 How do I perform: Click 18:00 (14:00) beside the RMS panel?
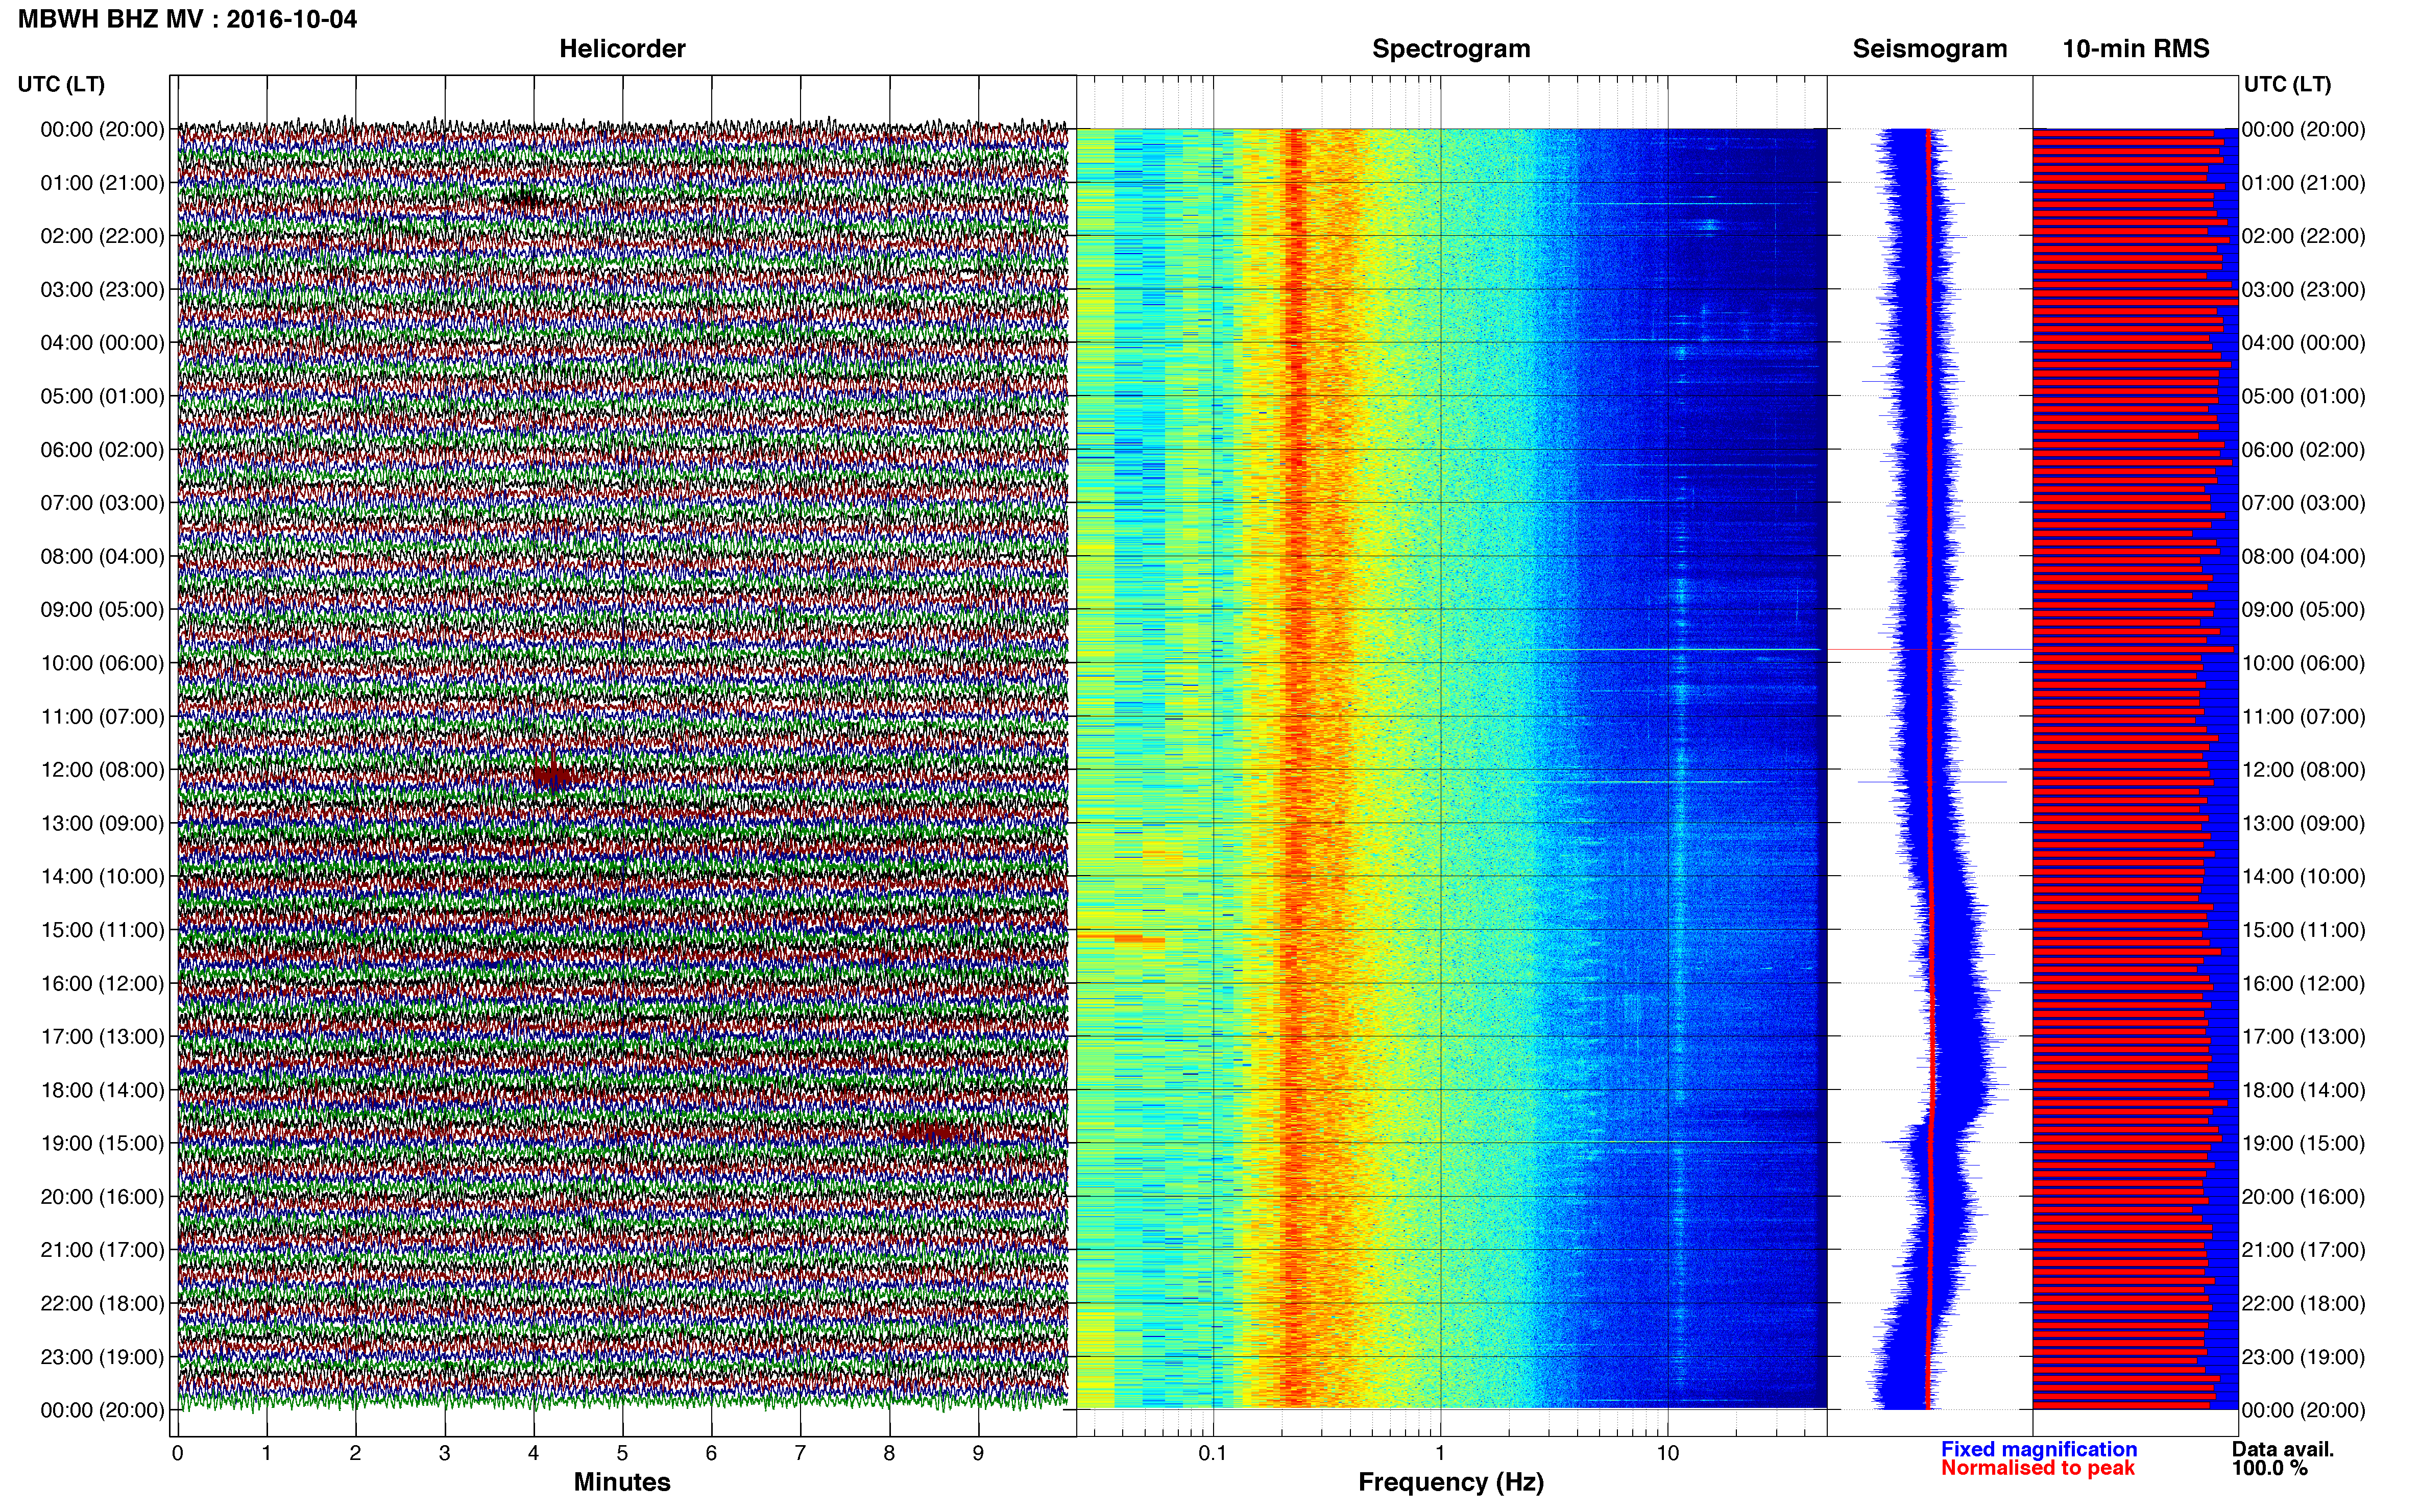(x=2303, y=1090)
